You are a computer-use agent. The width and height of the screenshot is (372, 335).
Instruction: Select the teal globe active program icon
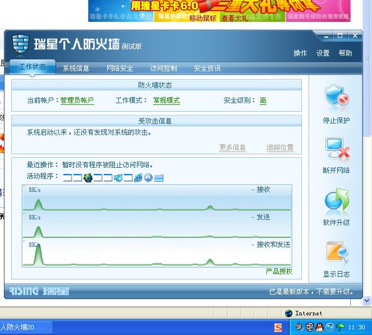click(118, 178)
